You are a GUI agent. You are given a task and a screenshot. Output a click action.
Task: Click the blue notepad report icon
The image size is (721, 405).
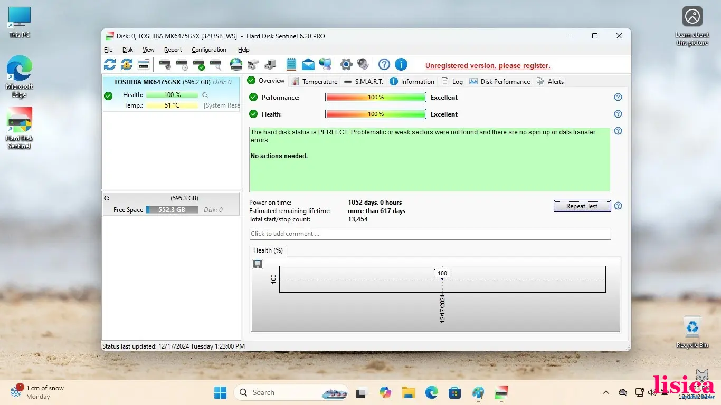point(291,65)
